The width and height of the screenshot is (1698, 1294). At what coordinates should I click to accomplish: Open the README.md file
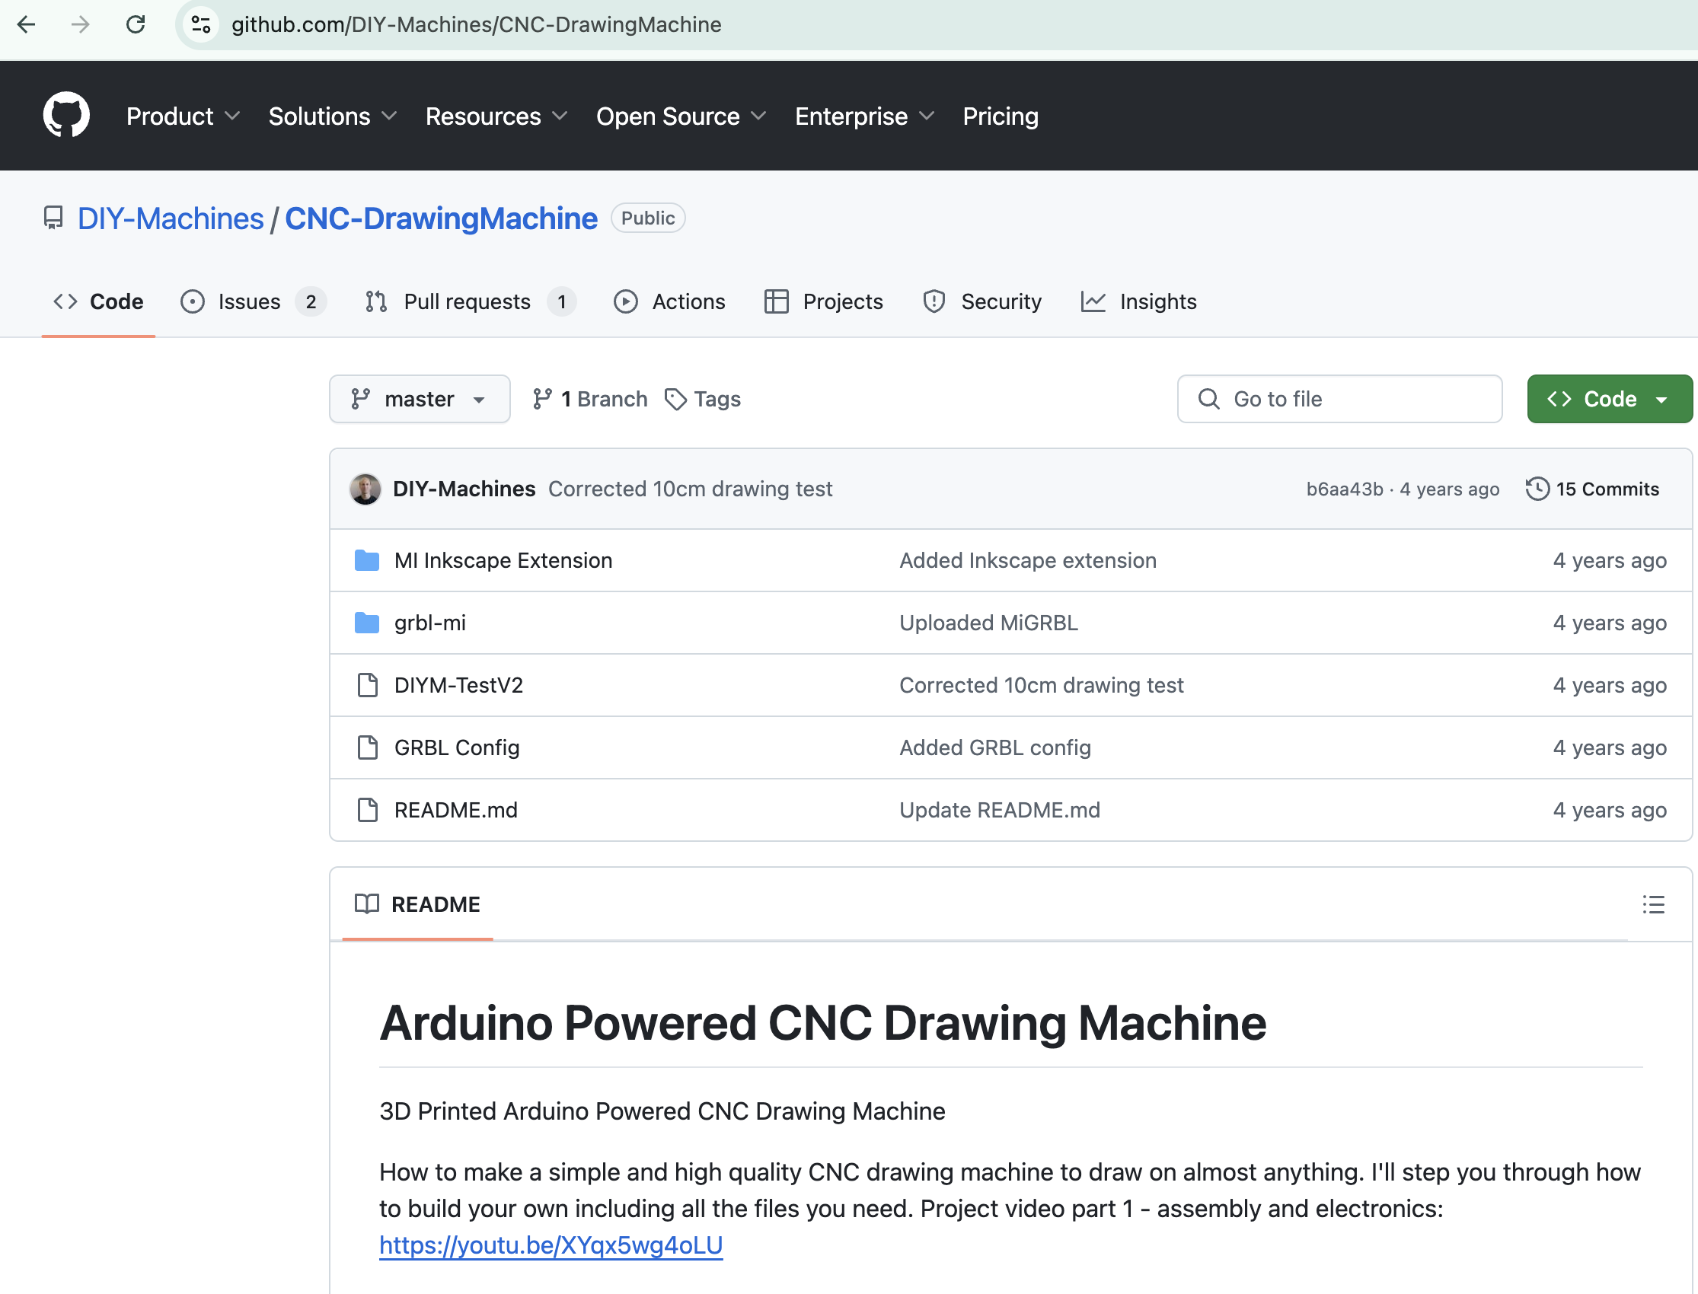pos(455,811)
